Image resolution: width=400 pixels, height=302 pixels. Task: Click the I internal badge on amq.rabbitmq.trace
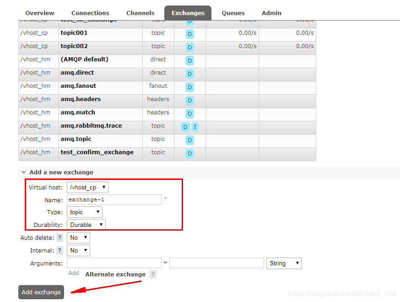(x=195, y=127)
